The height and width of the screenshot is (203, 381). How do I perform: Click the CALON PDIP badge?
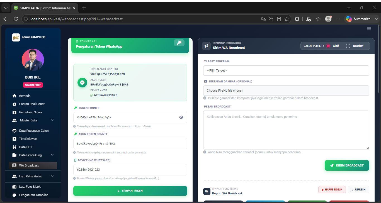tap(33, 85)
